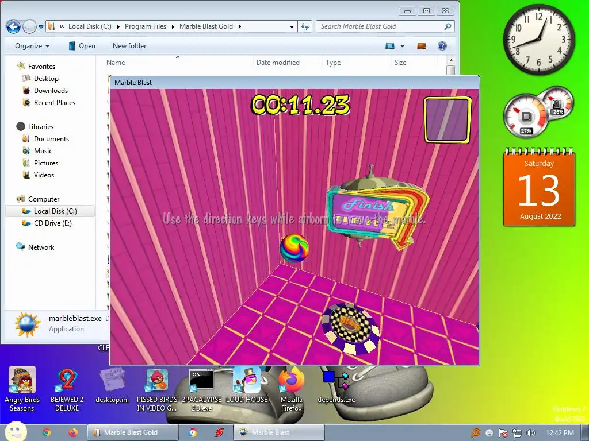The width and height of the screenshot is (589, 441).
Task: Switch to Marble Blast Gold taskbar button
Action: click(133, 432)
